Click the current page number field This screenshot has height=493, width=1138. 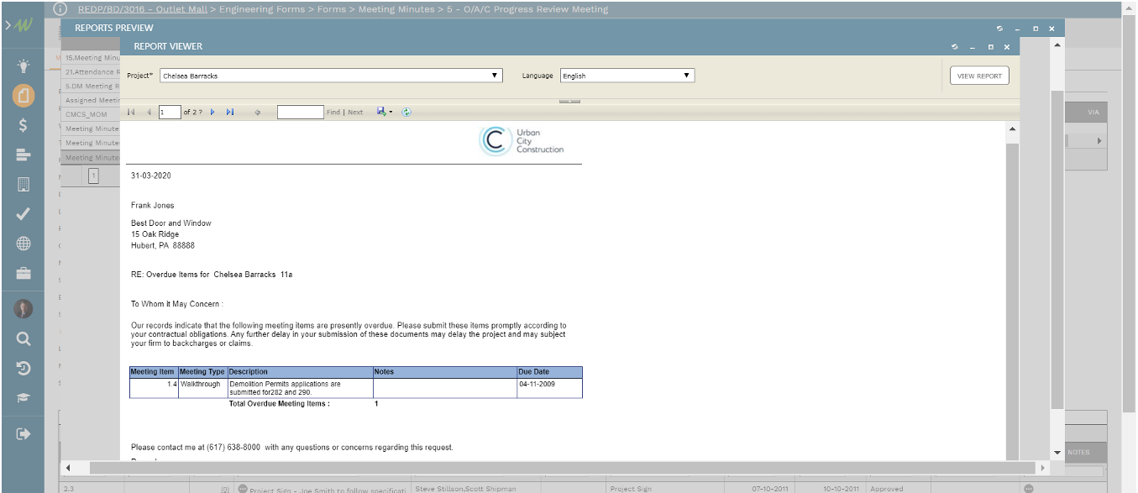[170, 112]
